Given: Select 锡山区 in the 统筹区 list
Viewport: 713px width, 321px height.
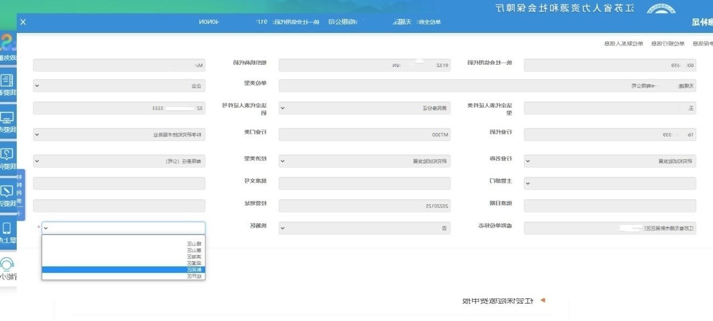Looking at the screenshot, I should click(x=124, y=244).
